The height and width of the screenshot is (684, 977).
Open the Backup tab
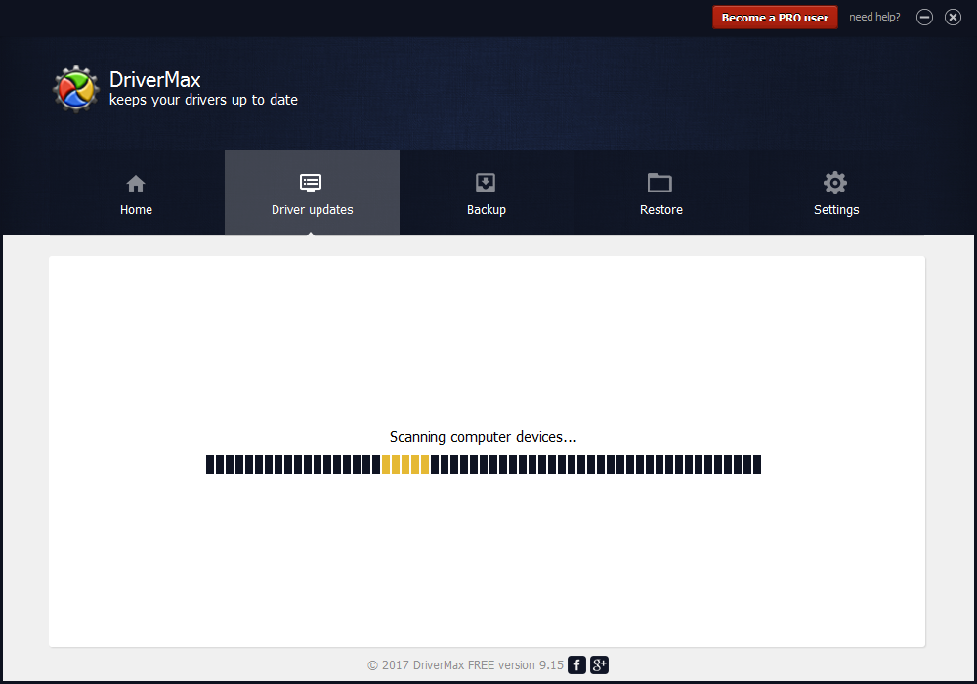coord(486,193)
